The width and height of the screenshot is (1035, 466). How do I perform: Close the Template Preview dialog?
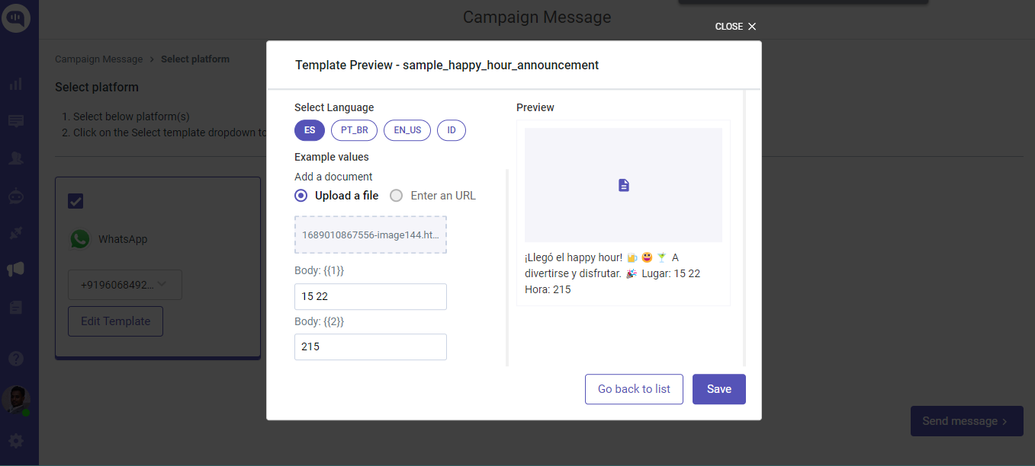tap(736, 27)
